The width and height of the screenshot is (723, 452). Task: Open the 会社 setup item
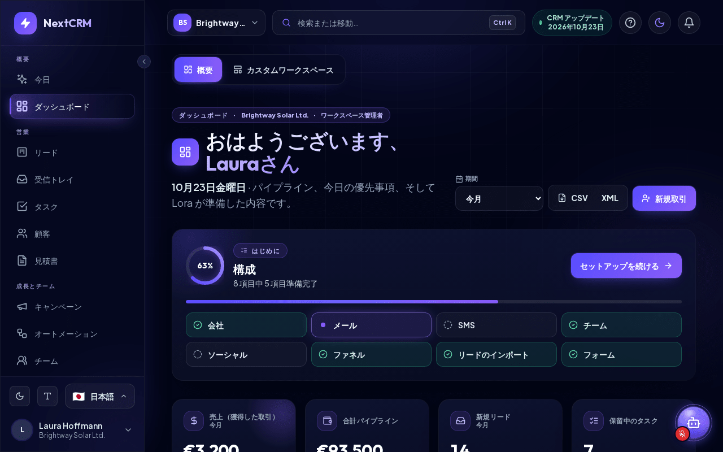(x=246, y=325)
